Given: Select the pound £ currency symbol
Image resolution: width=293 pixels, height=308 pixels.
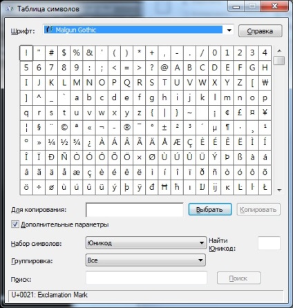Looking at the screenshot, I should (240, 113).
